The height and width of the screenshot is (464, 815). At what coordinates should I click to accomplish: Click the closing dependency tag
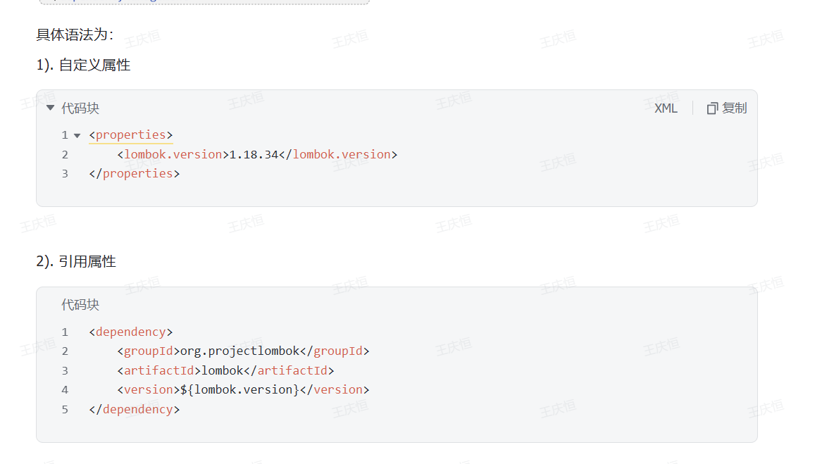[135, 409]
